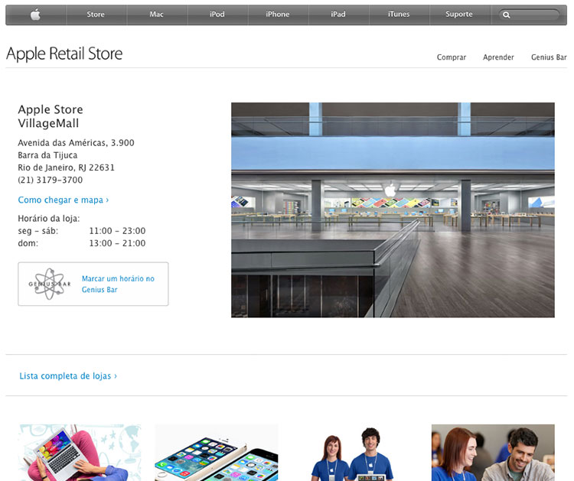Click the Comprar link
574x481 pixels.
click(x=452, y=57)
